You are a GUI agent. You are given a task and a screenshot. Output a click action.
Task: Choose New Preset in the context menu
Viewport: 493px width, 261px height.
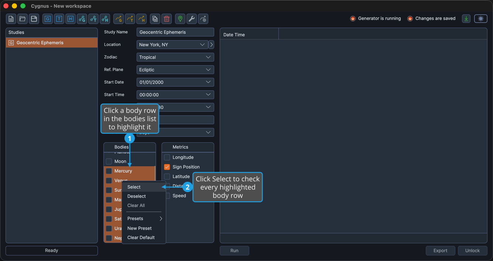pos(144,228)
